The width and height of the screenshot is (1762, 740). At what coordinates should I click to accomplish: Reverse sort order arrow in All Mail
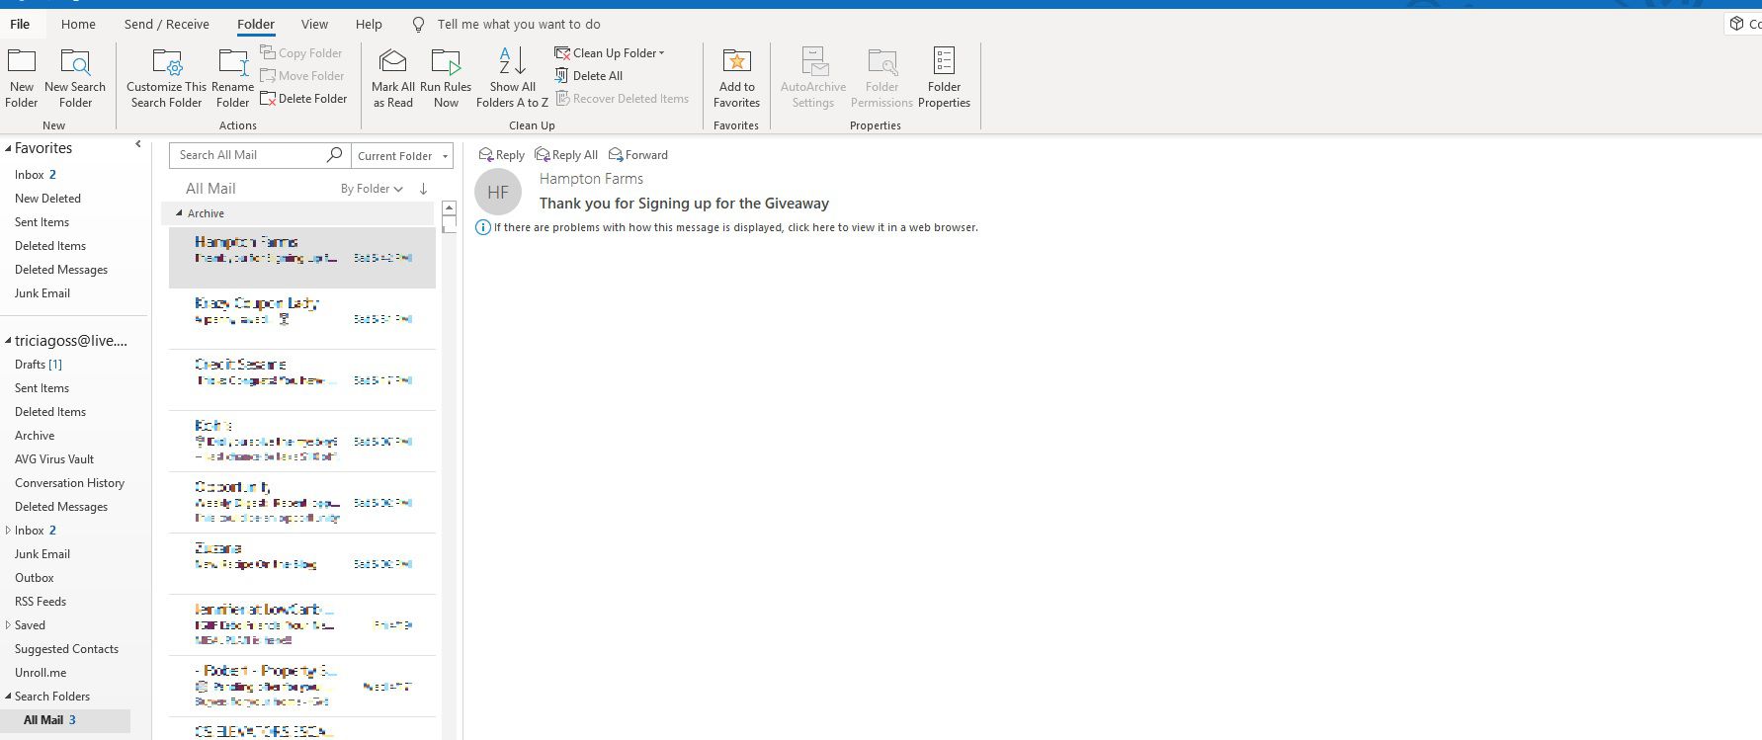coord(423,189)
